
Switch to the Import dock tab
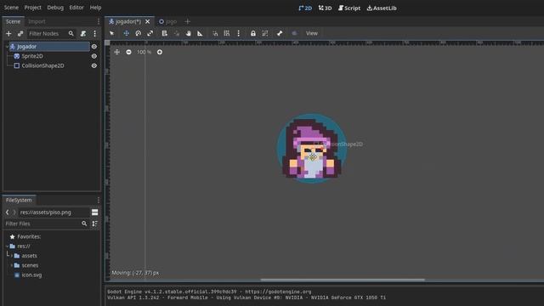[x=37, y=21]
